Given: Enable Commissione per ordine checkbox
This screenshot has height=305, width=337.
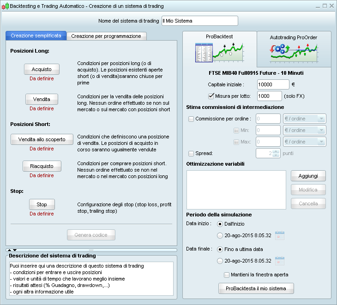Looking at the screenshot, I should point(191,119).
